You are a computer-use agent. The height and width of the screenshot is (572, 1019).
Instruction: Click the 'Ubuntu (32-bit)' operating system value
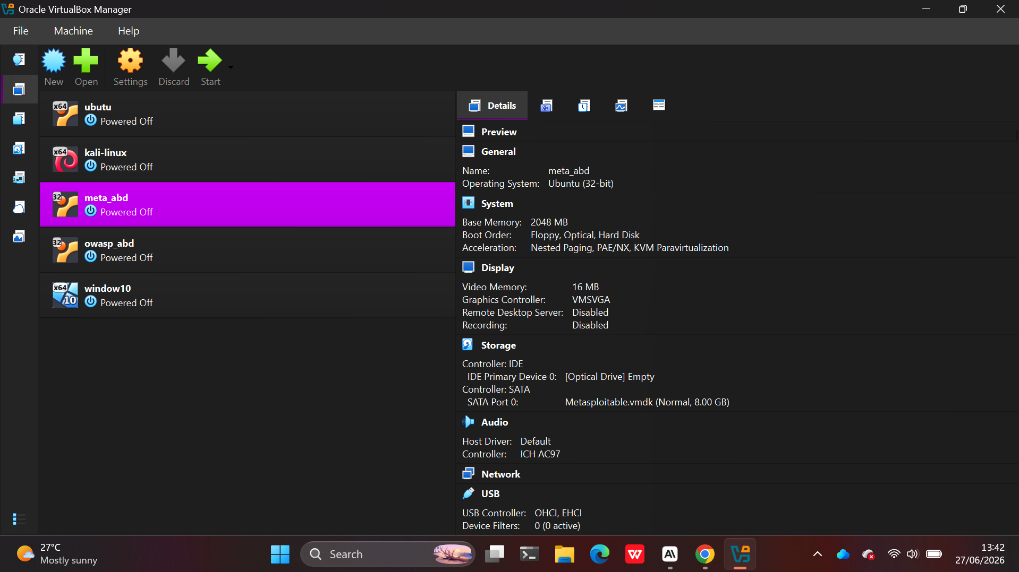tap(581, 184)
